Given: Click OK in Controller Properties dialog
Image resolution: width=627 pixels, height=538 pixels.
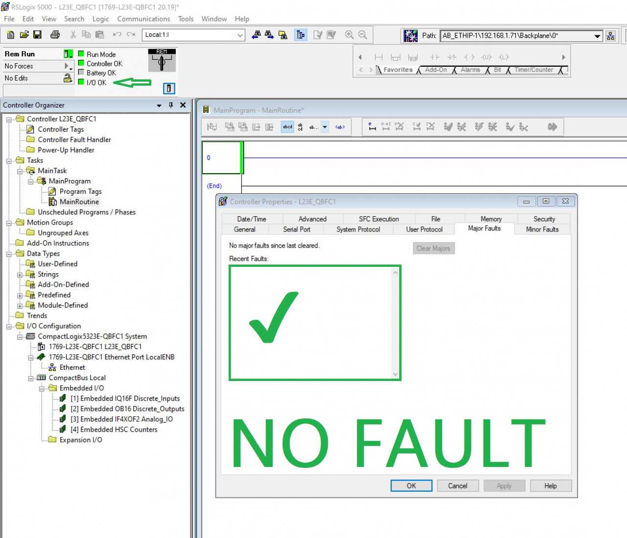Looking at the screenshot, I should (x=411, y=486).
